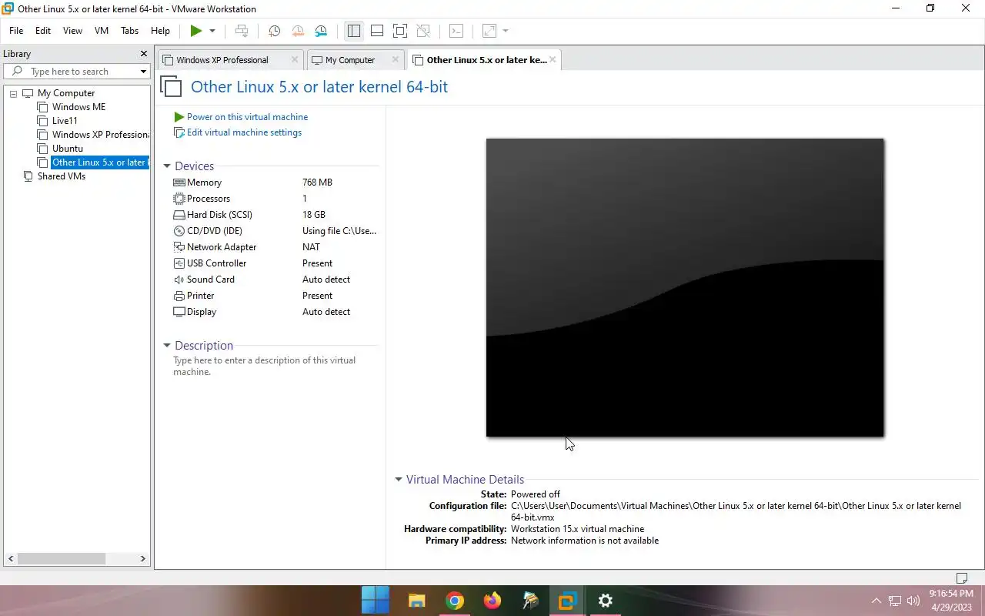
Task: Open the File menu
Action: point(16,31)
